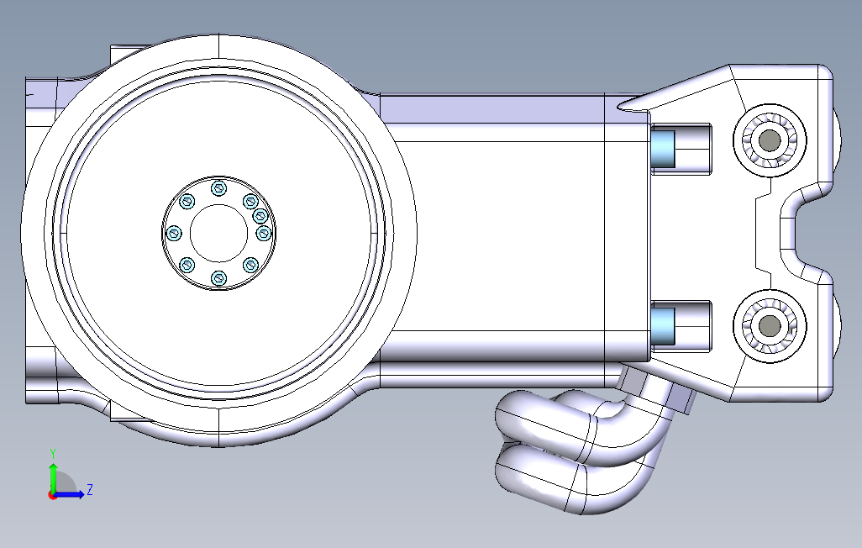This screenshot has height=548, width=862.
Task: Select the upper mounting bushing hole on bracket
Action: (769, 140)
